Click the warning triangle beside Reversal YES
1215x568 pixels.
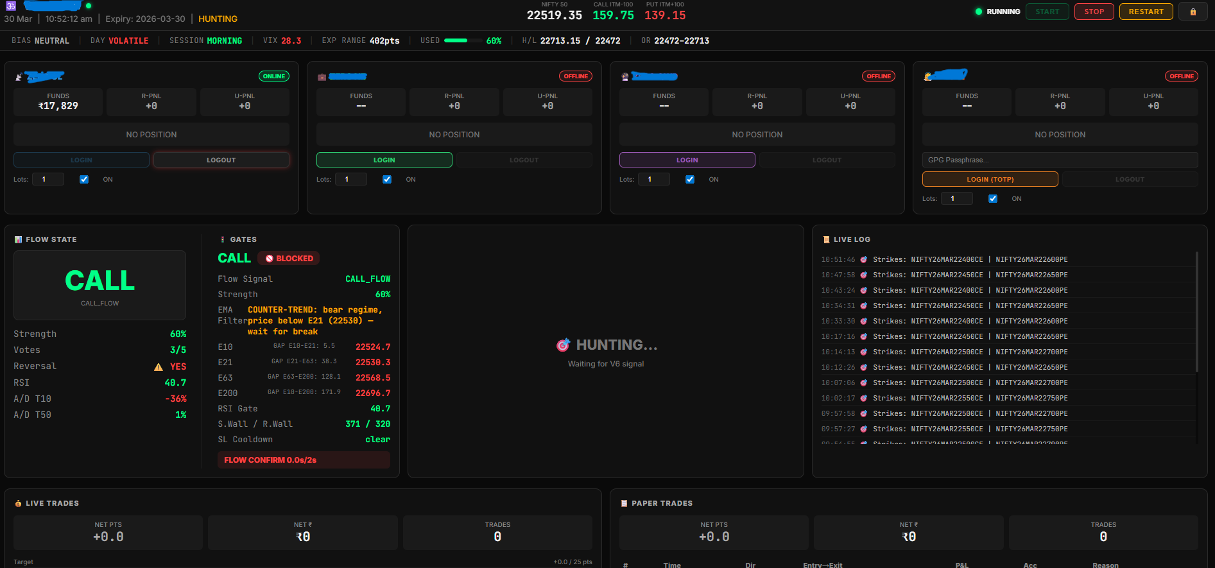coord(159,367)
